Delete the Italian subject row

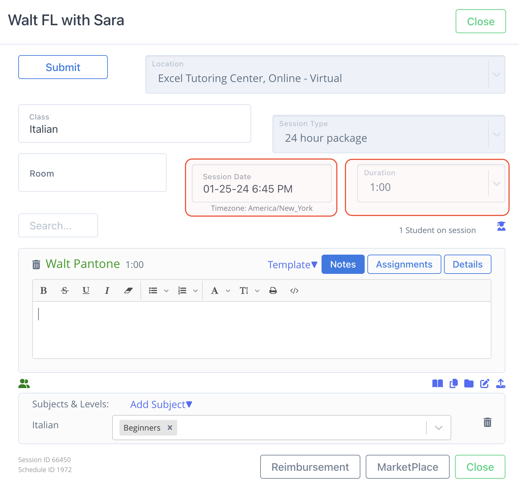tap(487, 422)
